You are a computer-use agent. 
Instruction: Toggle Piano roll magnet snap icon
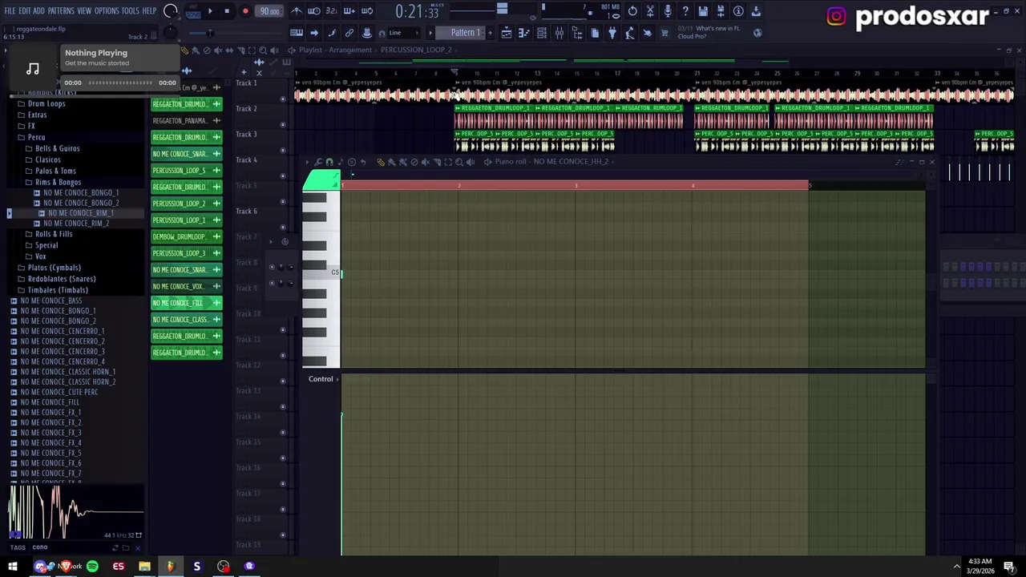pos(329,162)
